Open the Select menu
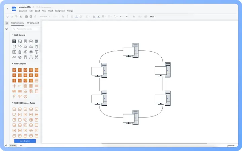Screen dimensions: 242x151 point(37,11)
